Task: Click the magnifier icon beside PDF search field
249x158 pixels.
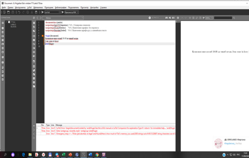Action: (234, 18)
